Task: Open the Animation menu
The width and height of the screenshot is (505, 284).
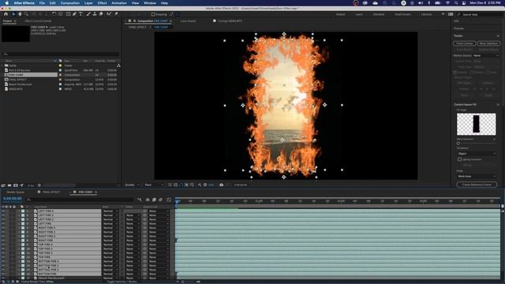Action: tap(119, 3)
